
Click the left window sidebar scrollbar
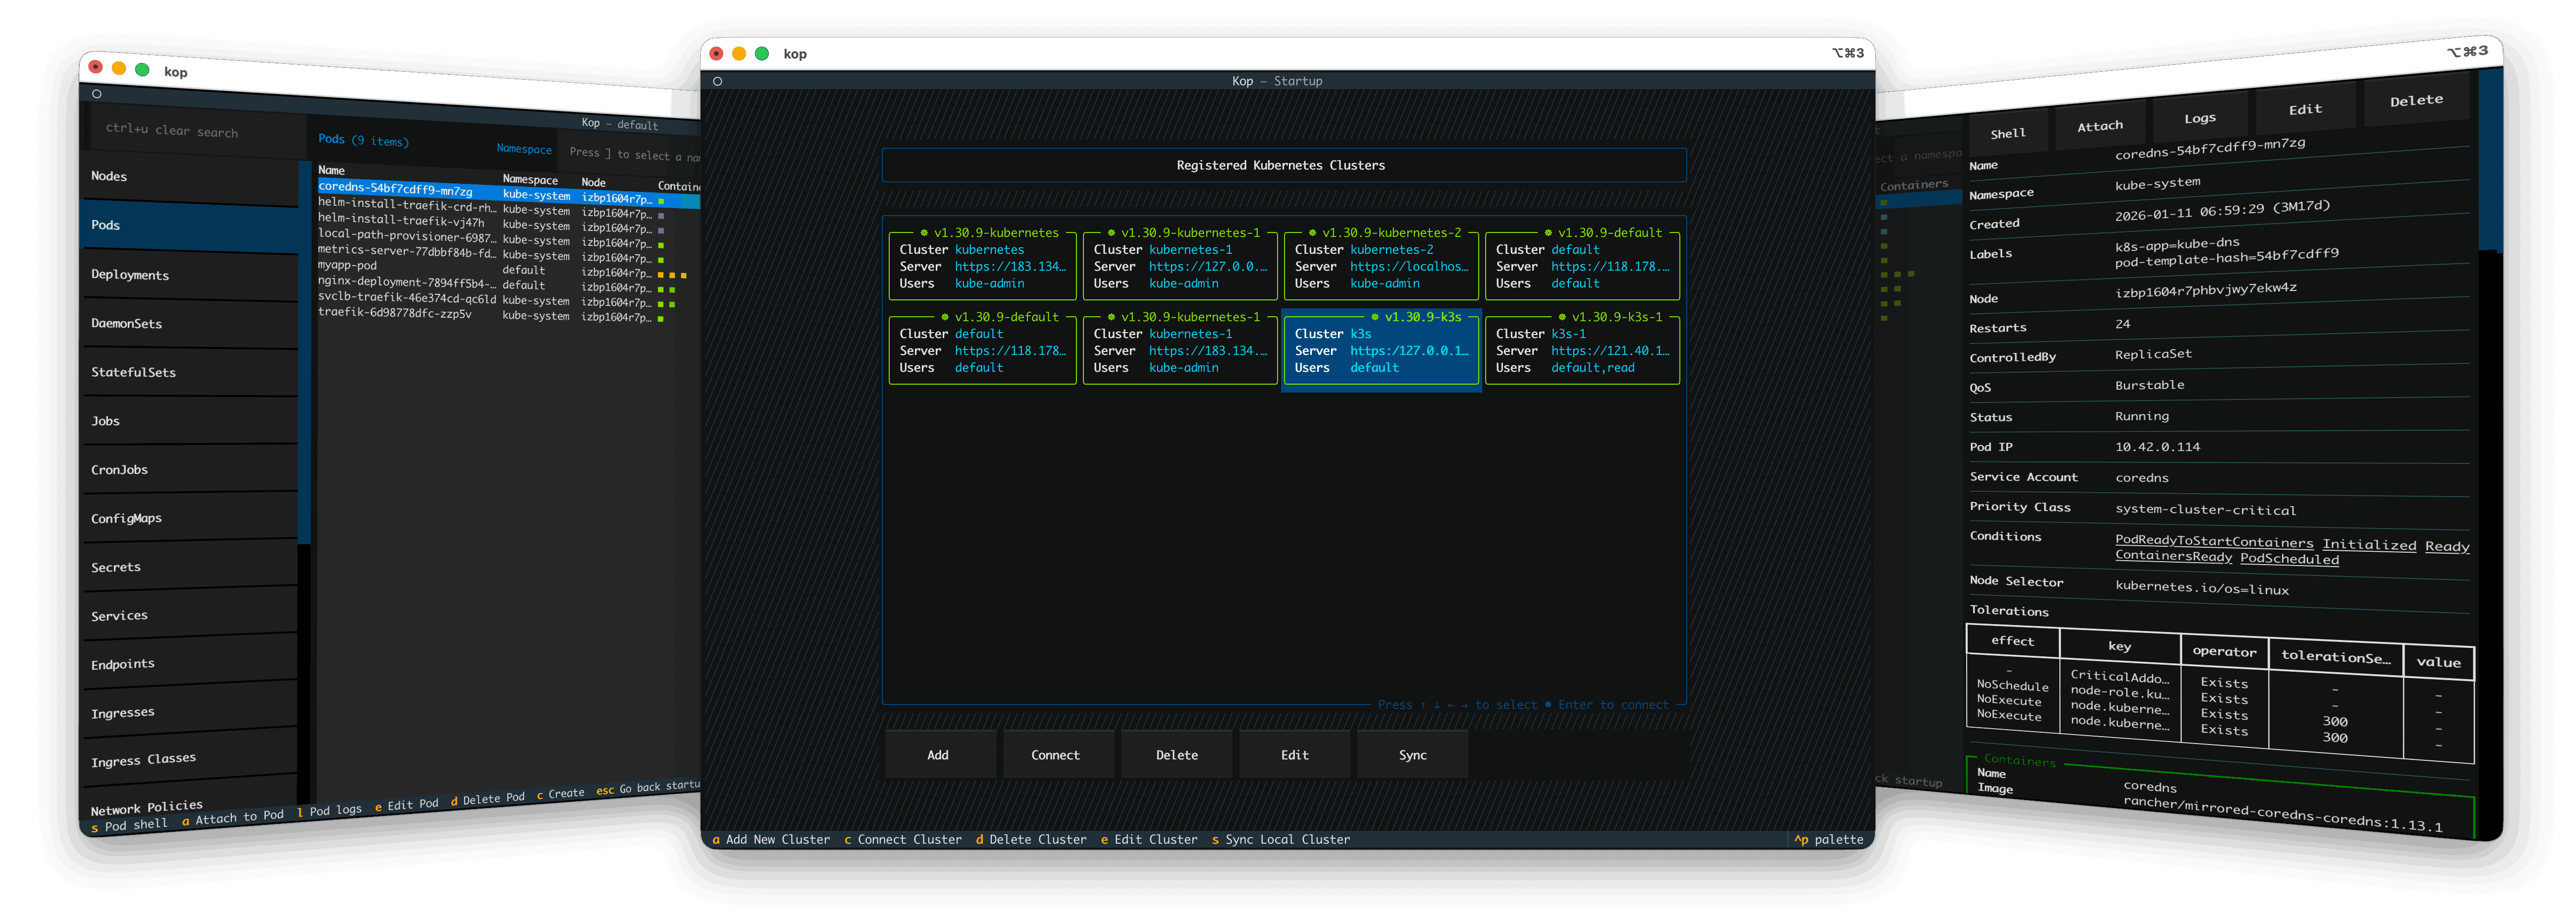tap(304, 480)
